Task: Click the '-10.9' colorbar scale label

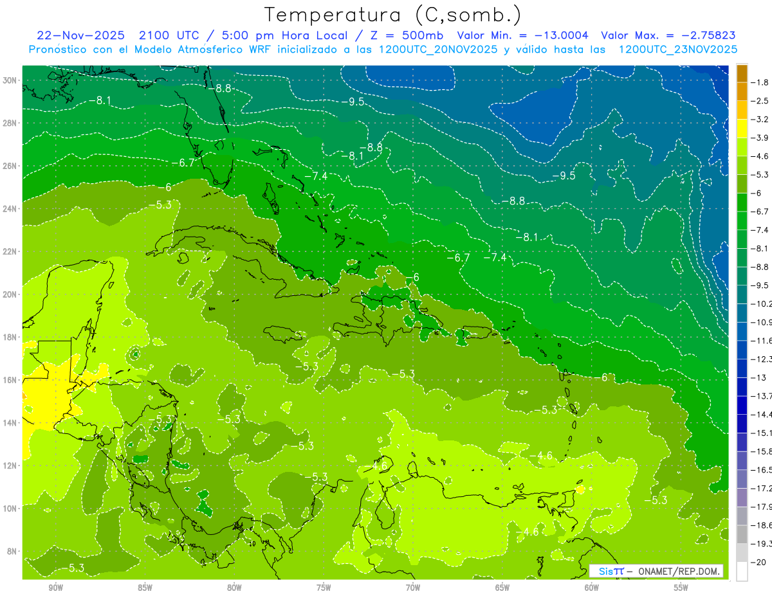Action: click(x=762, y=322)
